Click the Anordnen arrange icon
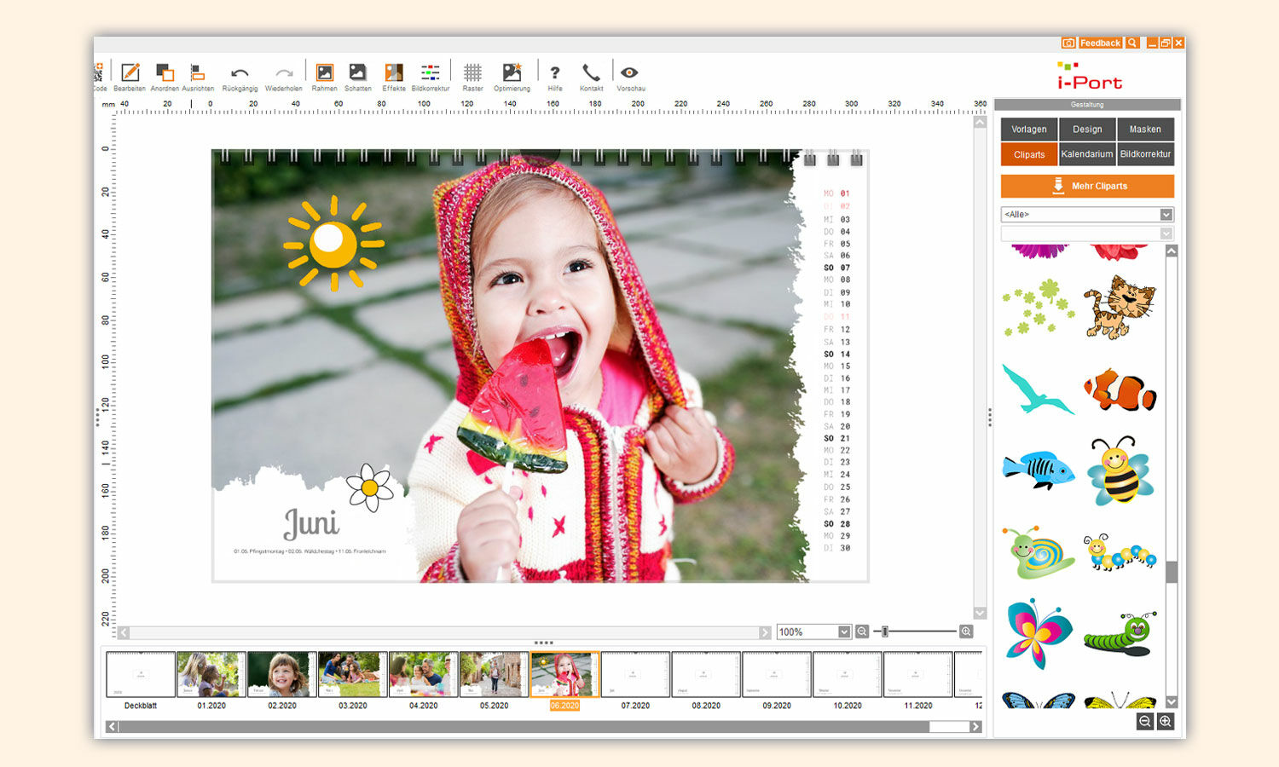 [165, 74]
